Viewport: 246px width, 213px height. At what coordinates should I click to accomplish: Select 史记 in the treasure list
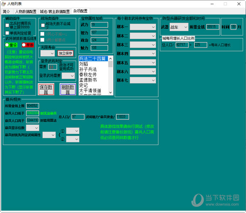click(93, 85)
